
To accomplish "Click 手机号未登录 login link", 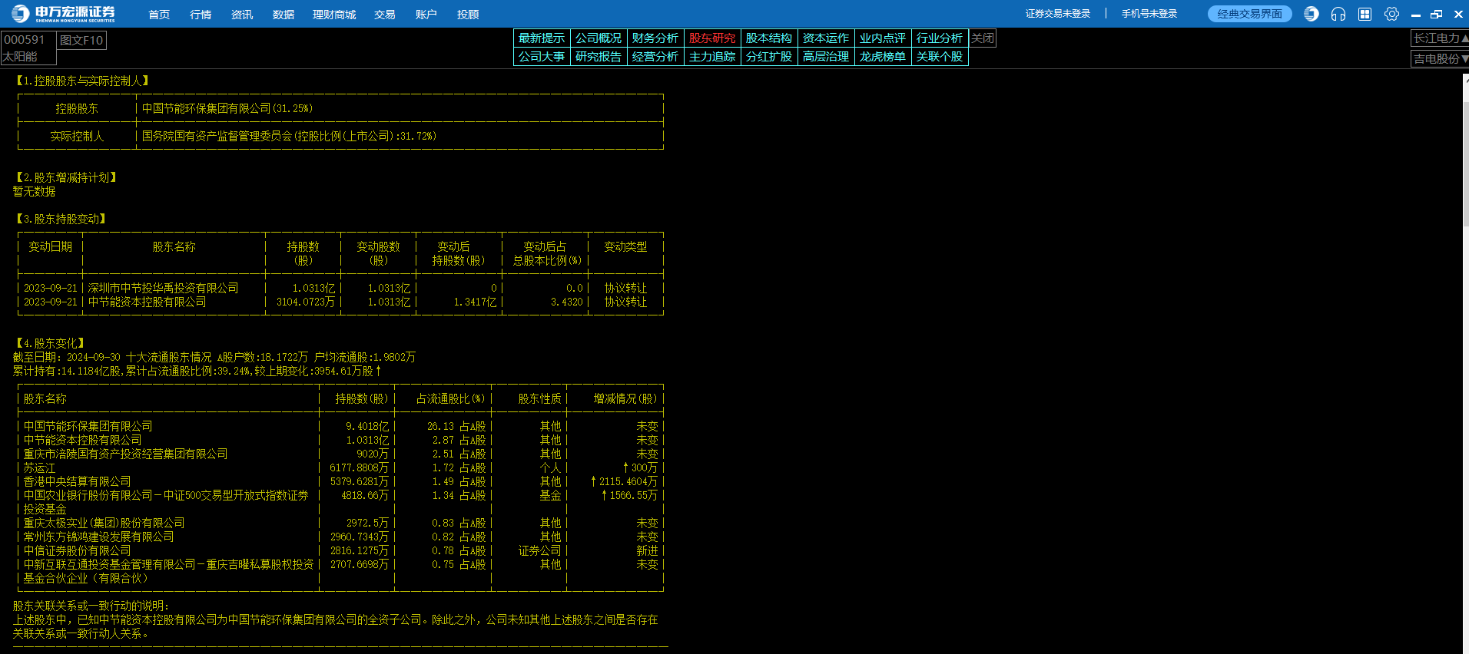I will [x=1149, y=14].
